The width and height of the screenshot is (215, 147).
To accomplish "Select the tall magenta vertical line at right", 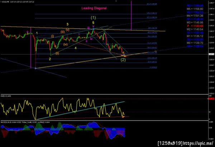I will pos(132,15).
